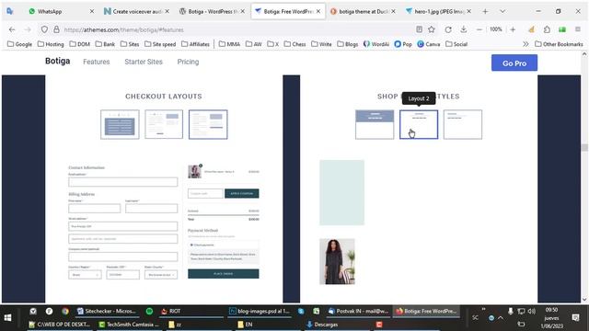
Task: Switch to the Create voiceover audio tab
Action: coord(137,11)
